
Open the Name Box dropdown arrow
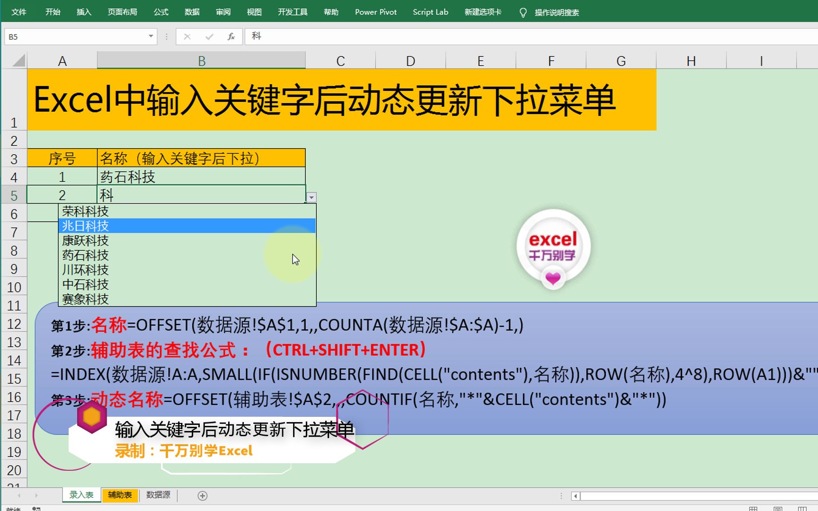tap(150, 36)
